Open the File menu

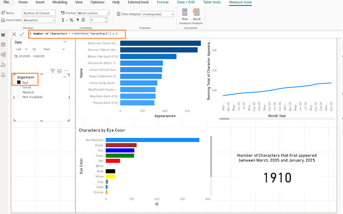(x=6, y=2)
